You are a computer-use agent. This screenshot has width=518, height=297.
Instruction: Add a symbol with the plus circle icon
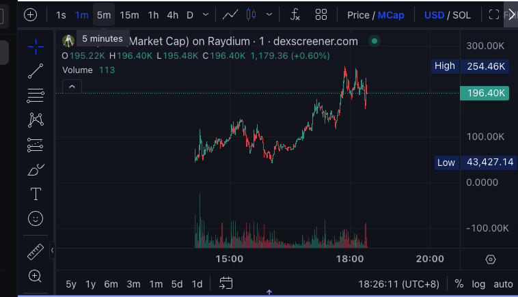tap(30, 15)
